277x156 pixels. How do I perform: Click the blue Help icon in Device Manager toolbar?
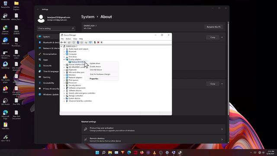[78, 42]
